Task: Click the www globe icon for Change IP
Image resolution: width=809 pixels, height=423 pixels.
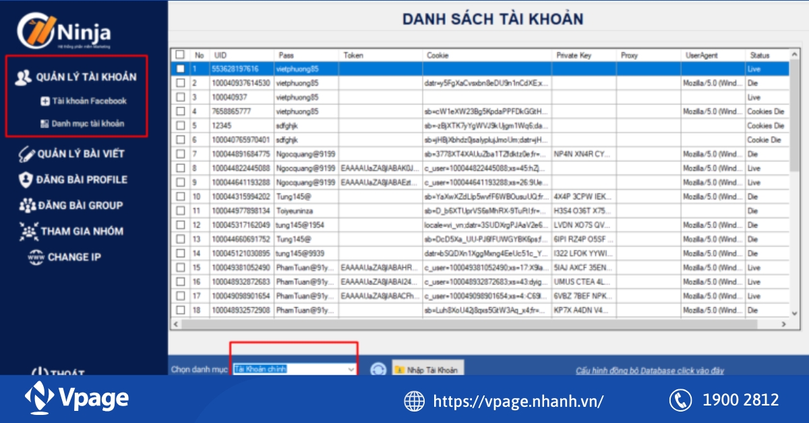Action: pyautogui.click(x=36, y=257)
